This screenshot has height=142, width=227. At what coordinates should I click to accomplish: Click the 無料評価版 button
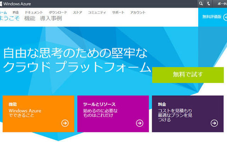212,17
